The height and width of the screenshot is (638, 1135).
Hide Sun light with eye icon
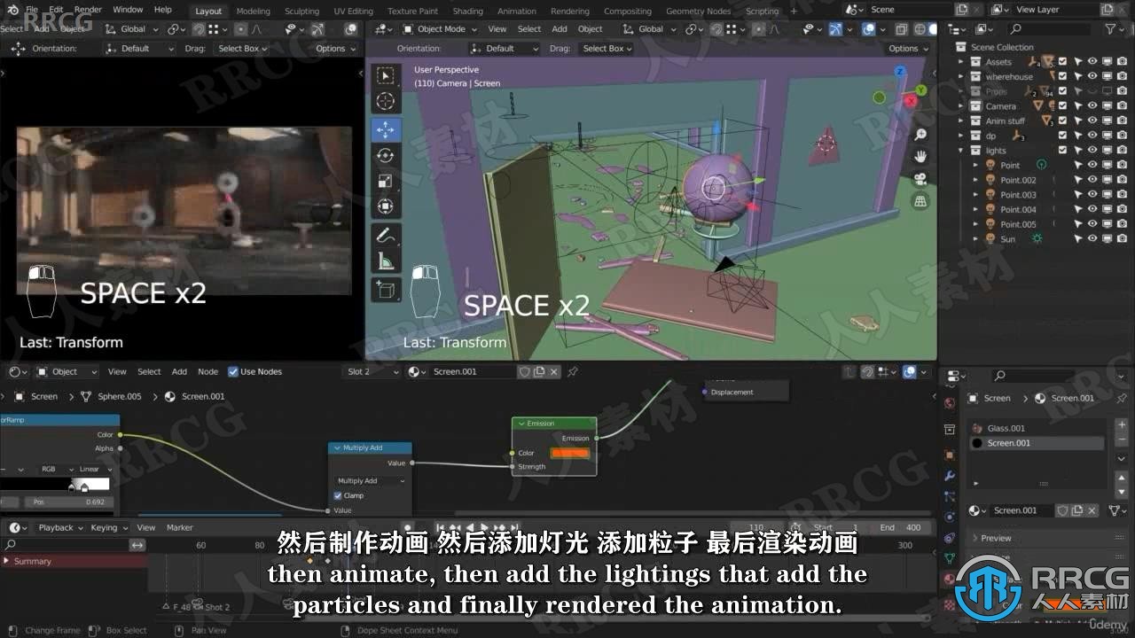pos(1092,238)
